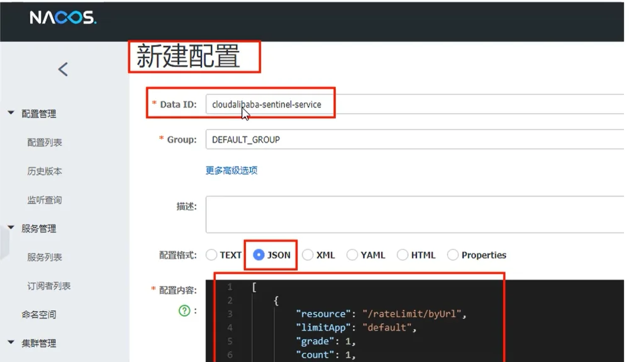This screenshot has height=362, width=629.
Task: Open the help icon beside 配置内容
Action: click(184, 310)
